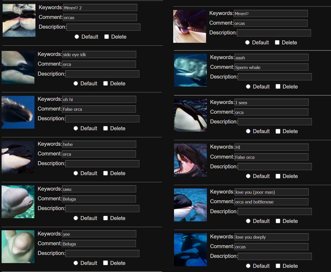The image size is (331, 272).
Task: Focus Description field of 'hehe' entry
Action: pyautogui.click(x=102, y=164)
